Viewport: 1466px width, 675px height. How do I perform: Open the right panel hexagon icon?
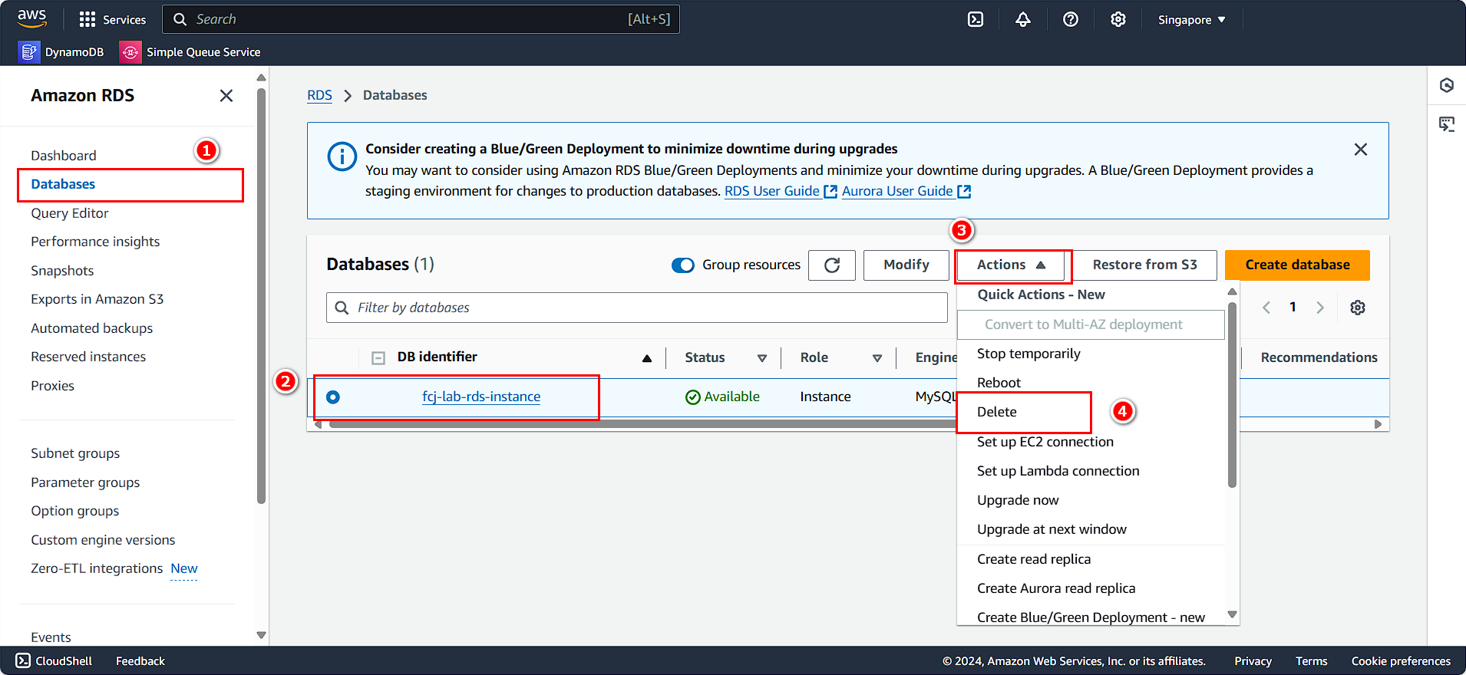pos(1447,85)
